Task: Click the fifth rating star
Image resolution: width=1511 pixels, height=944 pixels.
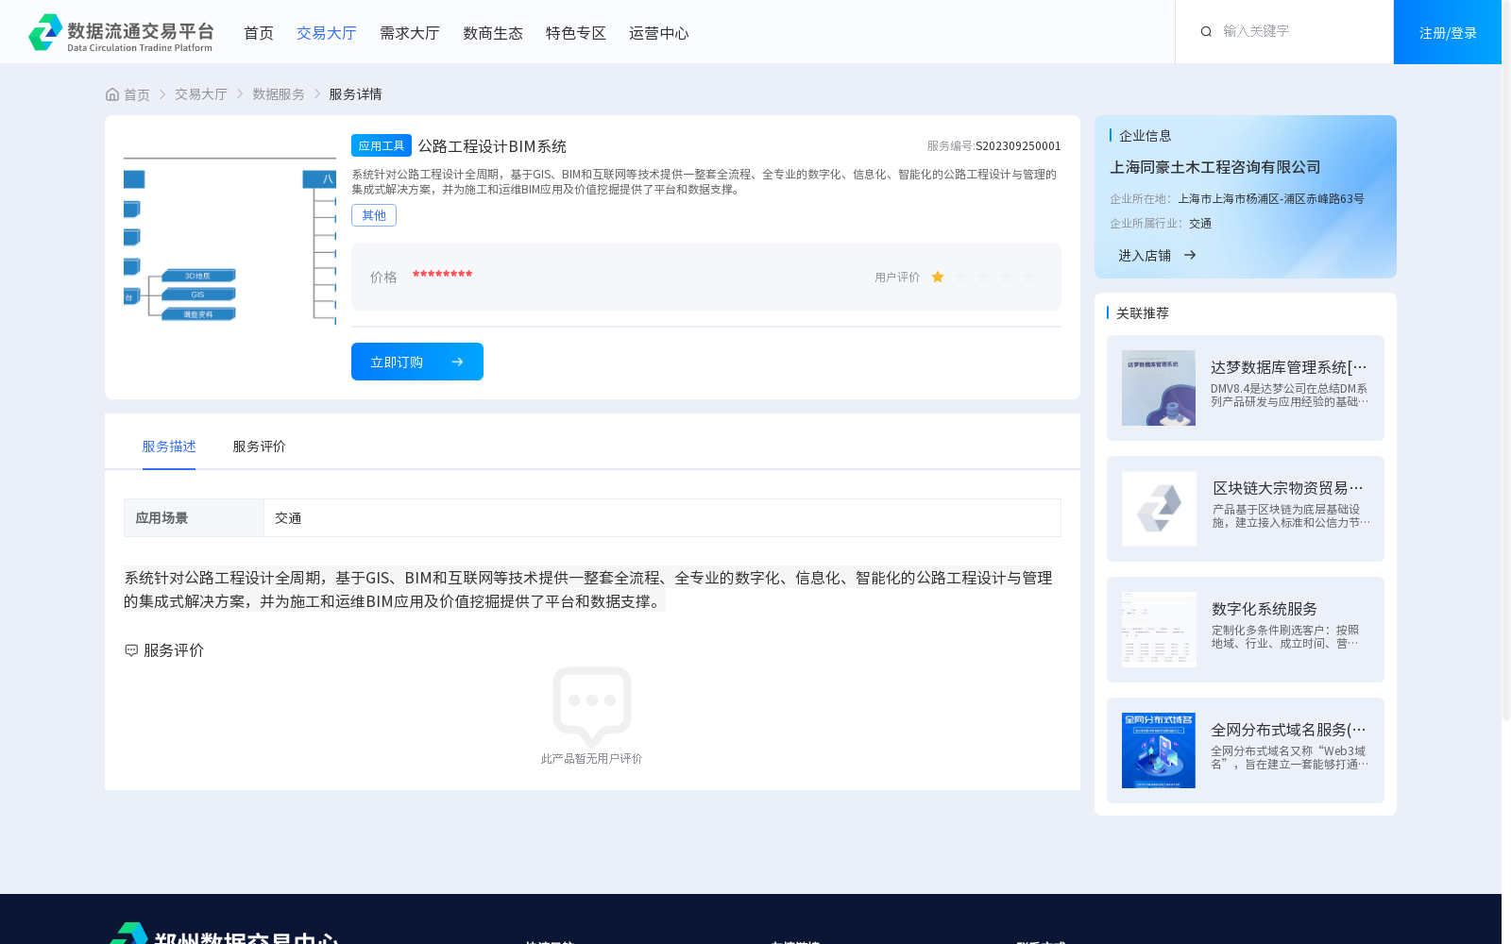Action: [x=1028, y=277]
